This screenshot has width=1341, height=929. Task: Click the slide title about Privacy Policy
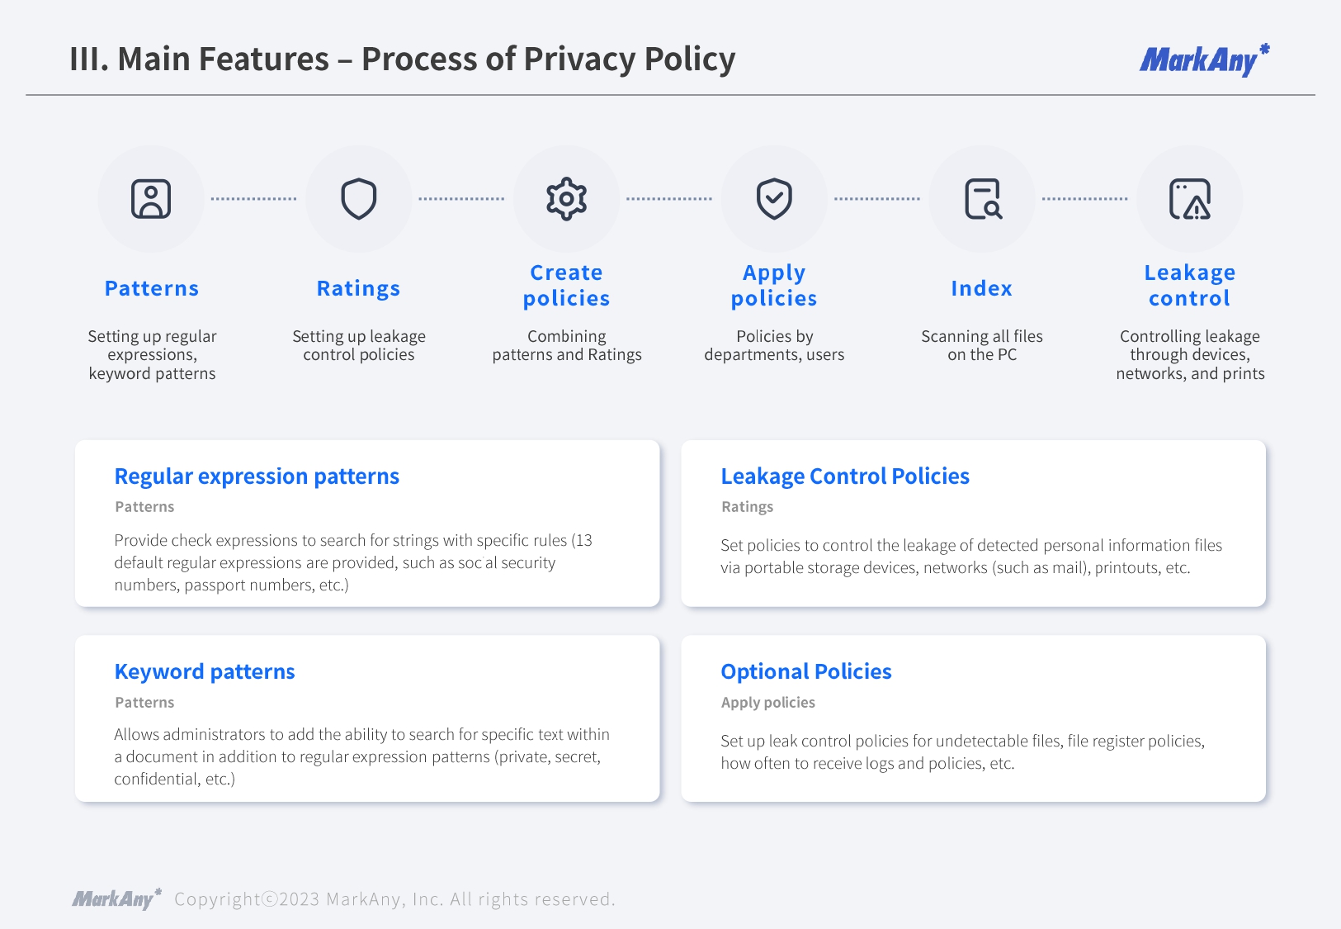pyautogui.click(x=402, y=59)
